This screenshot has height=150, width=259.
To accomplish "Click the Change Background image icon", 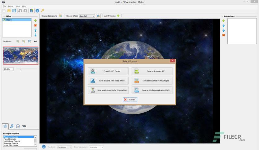I will (61, 16).
